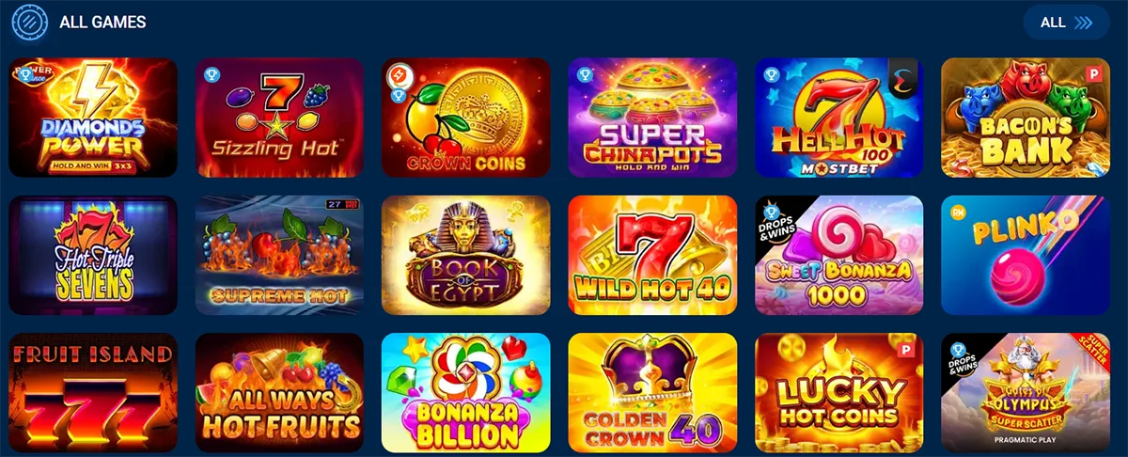1128x457 pixels.
Task: Select the Supreme Hot game tile
Action: click(x=279, y=255)
